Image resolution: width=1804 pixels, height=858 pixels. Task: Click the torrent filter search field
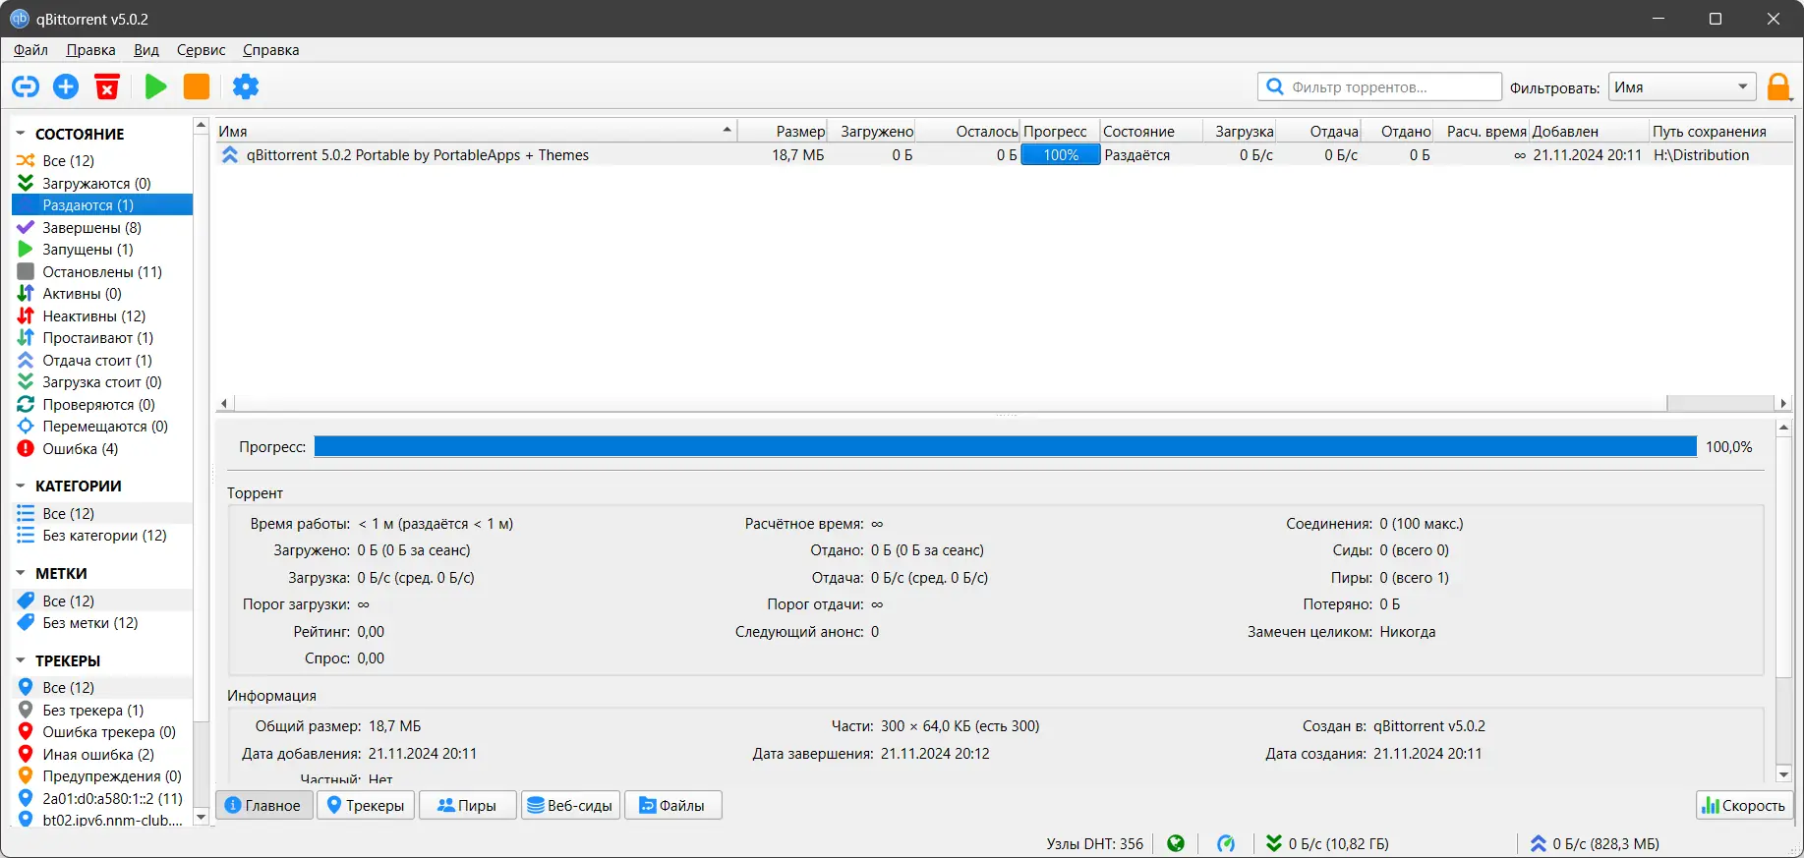click(x=1379, y=86)
